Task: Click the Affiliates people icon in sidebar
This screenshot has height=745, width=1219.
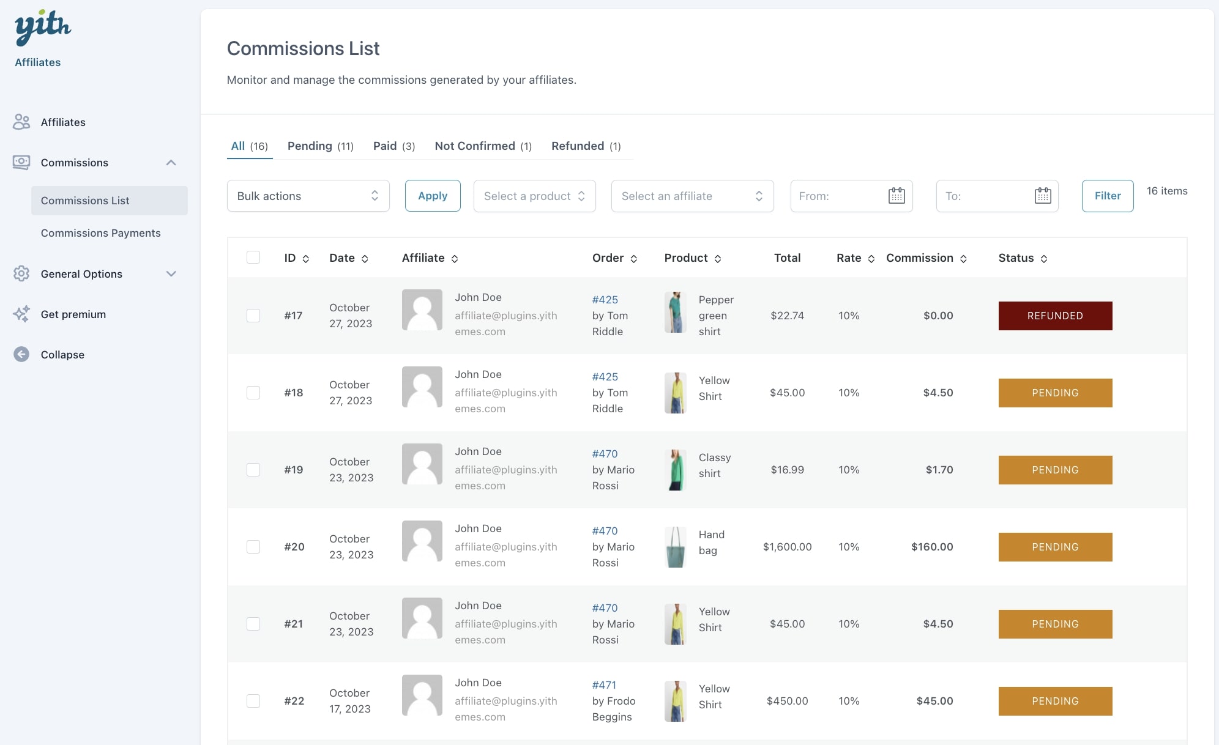Action: pos(21,122)
